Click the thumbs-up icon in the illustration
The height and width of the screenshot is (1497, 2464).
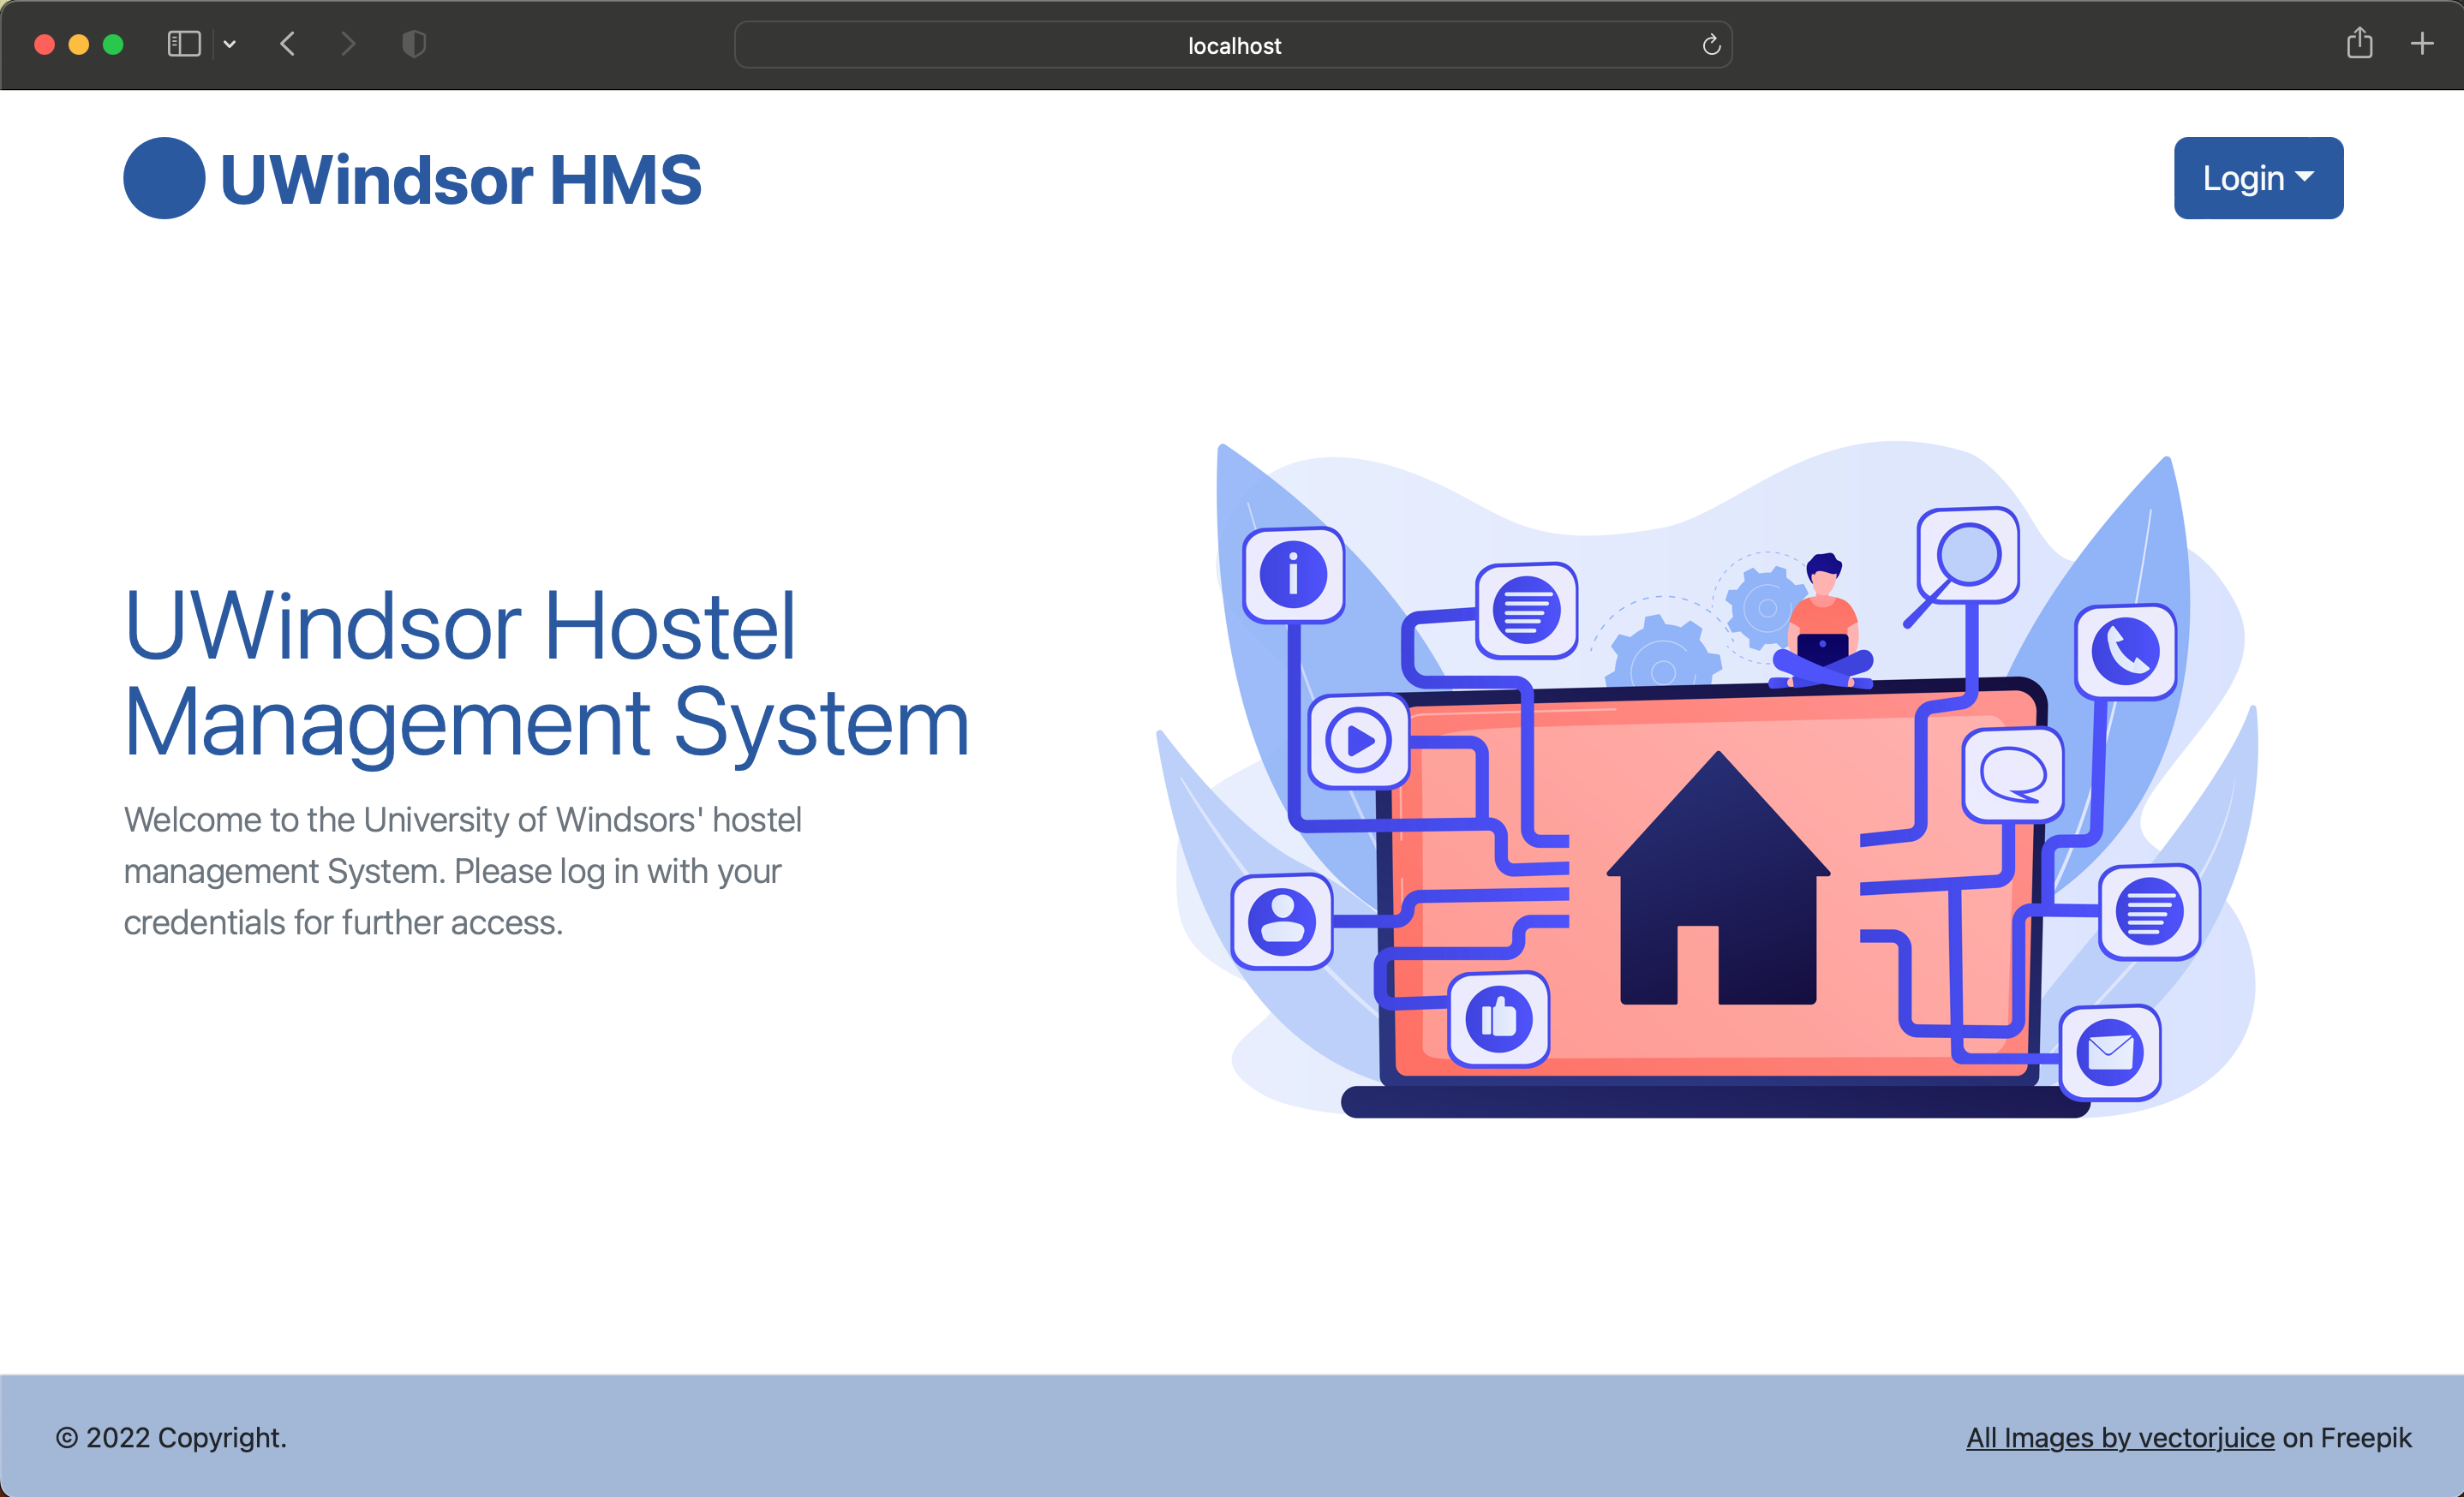click(1498, 1018)
